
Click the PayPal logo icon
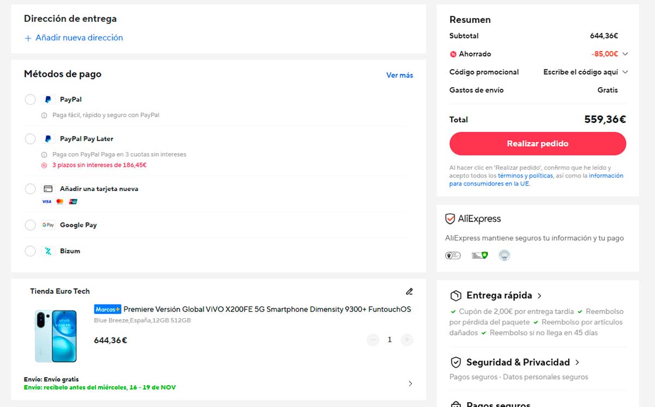click(48, 100)
